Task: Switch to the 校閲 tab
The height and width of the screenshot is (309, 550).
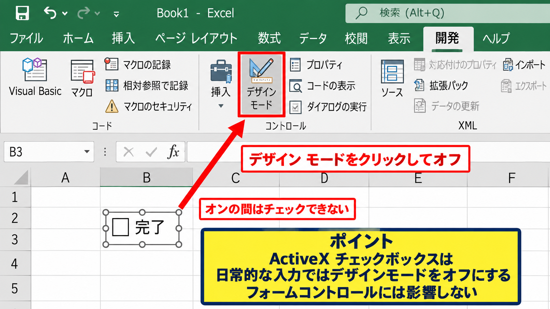Action: click(x=356, y=38)
